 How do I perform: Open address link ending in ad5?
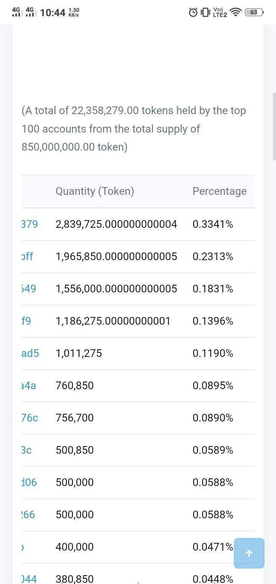pyautogui.click(x=30, y=353)
